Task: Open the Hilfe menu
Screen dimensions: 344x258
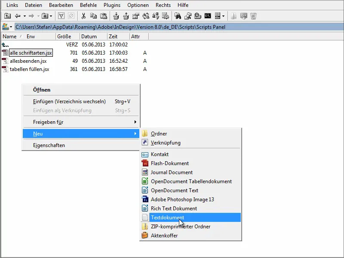Action: (x=183, y=5)
